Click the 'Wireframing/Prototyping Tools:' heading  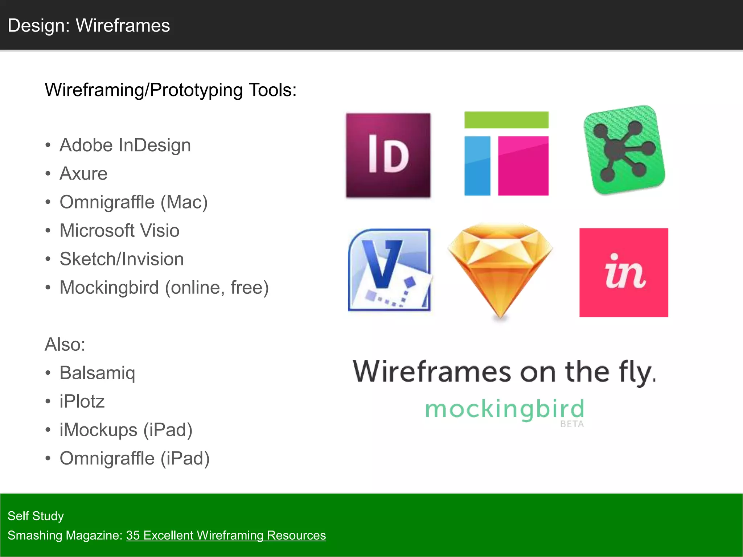point(171,90)
